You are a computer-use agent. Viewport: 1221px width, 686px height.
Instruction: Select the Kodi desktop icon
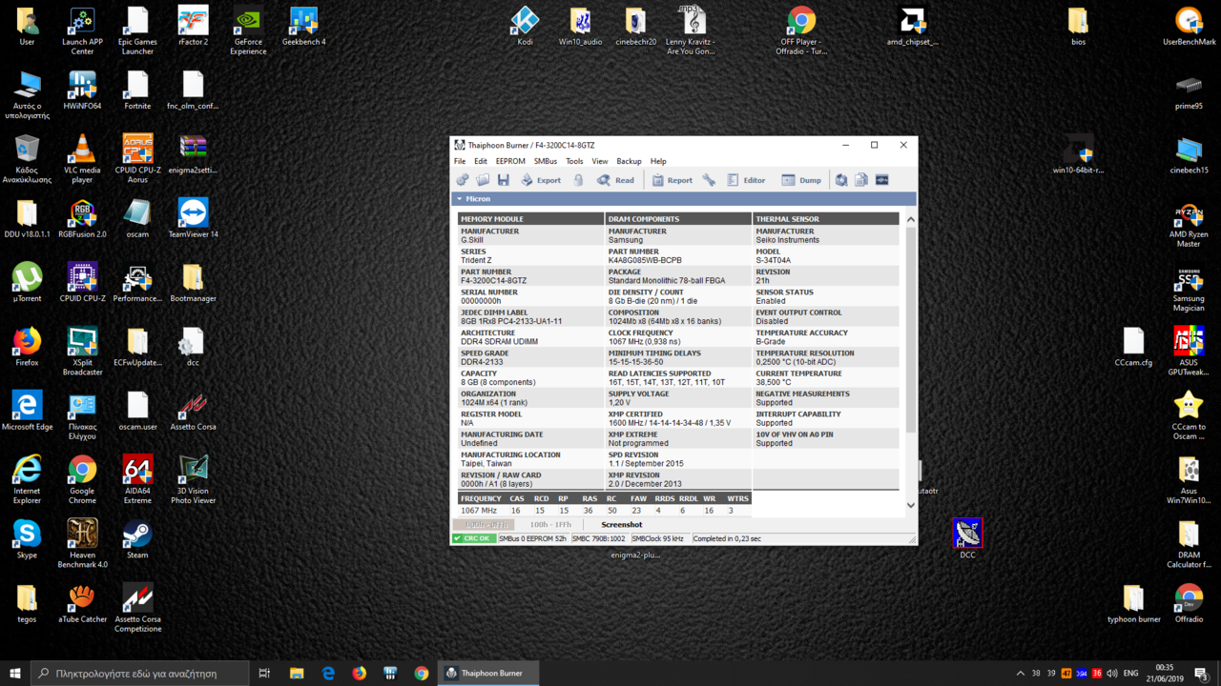[525, 26]
